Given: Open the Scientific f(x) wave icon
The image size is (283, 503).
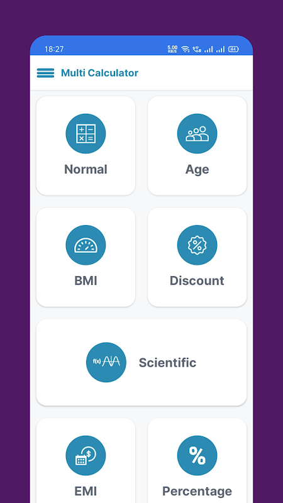Looking at the screenshot, I should (106, 362).
